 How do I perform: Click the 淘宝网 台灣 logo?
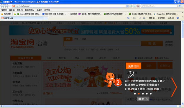[x=29, y=44]
